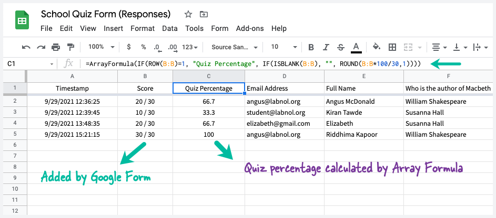496x218 pixels.
Task: Select the Kiran Tawde cell
Action: [364, 112]
